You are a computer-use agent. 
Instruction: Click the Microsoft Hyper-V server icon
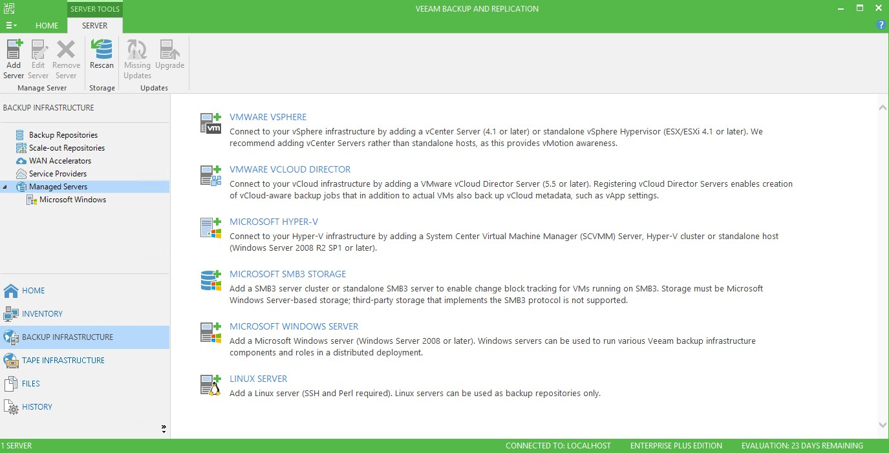211,228
